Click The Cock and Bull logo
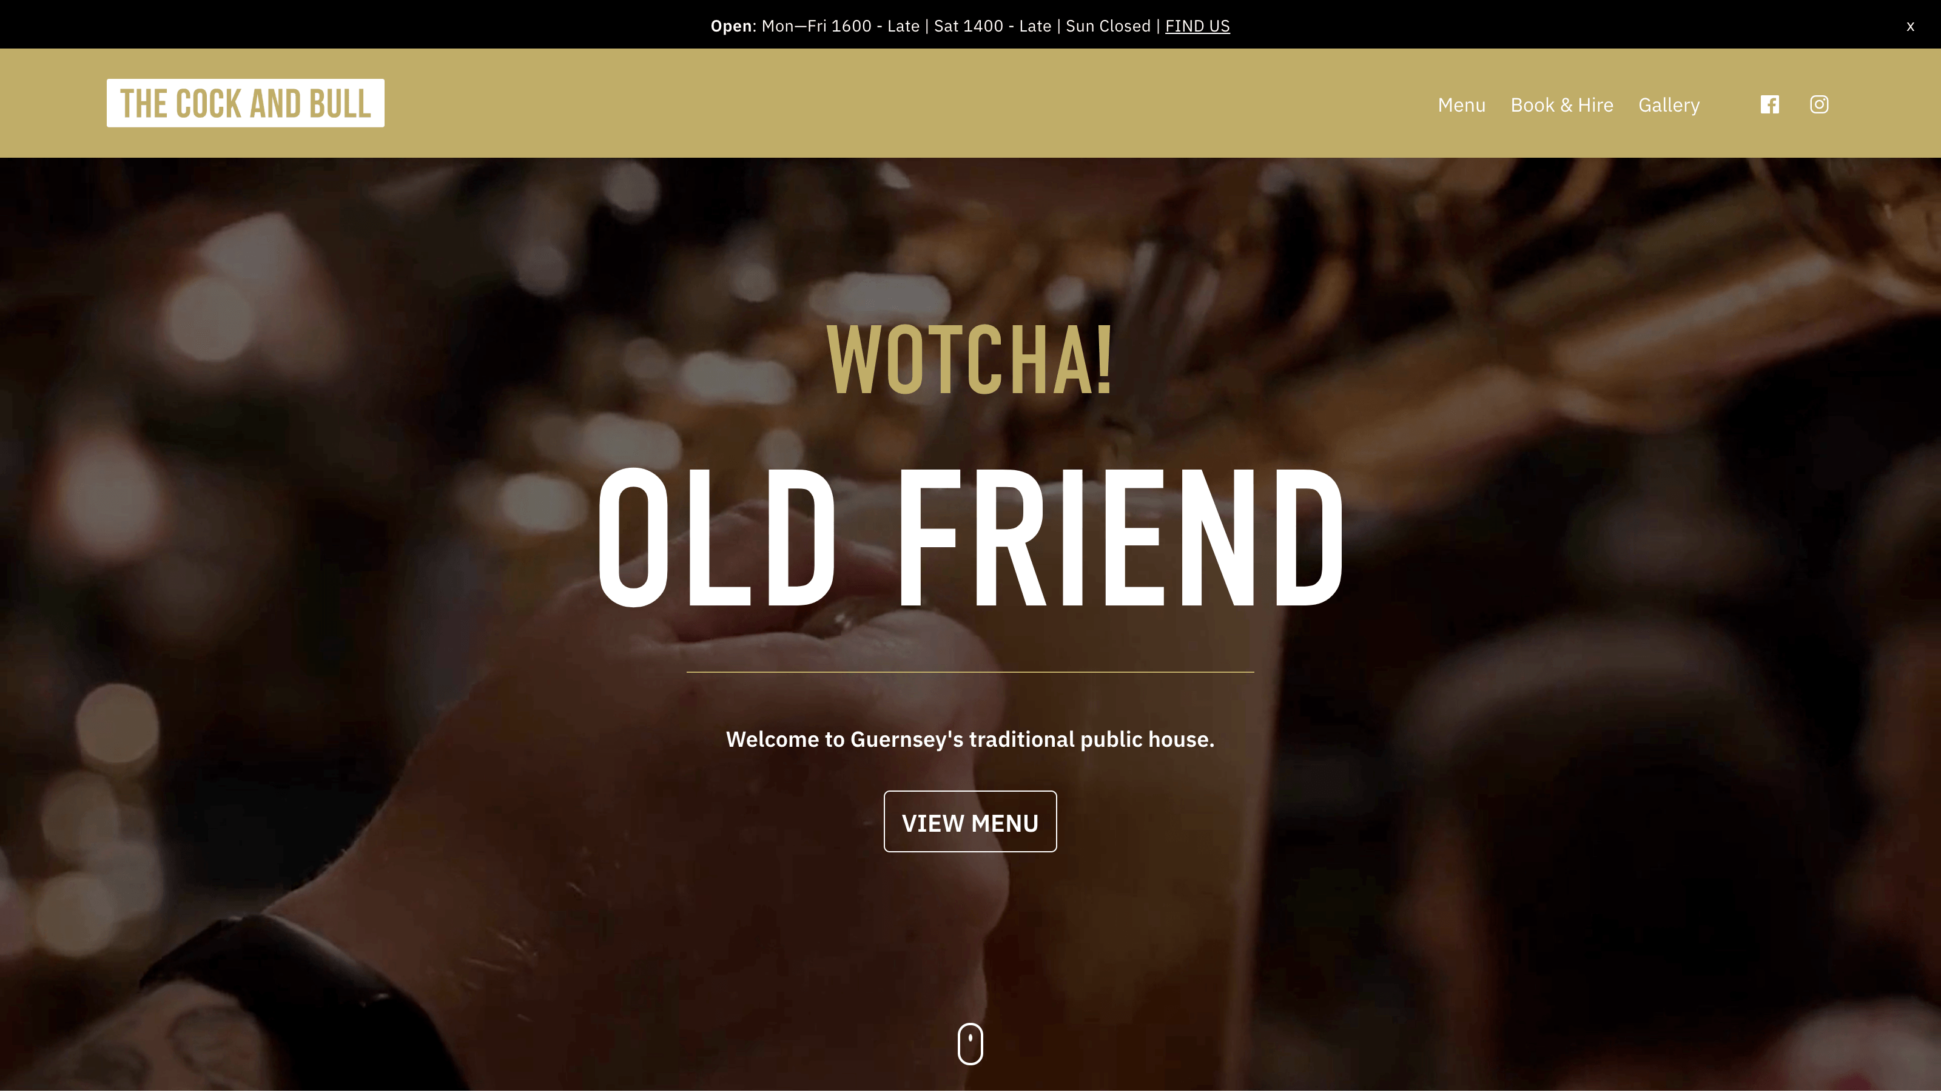This screenshot has width=1941, height=1092. pos(246,103)
